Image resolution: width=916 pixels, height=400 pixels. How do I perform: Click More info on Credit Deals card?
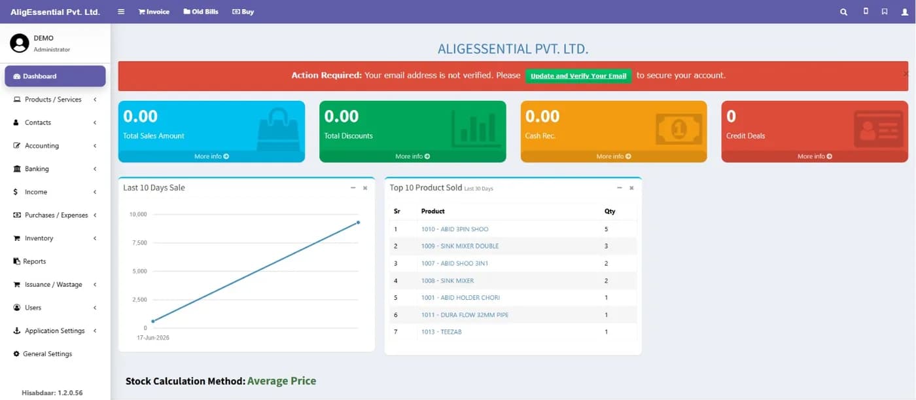coord(815,156)
